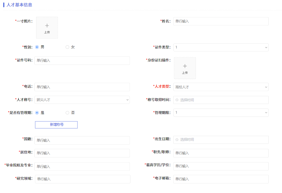The height and width of the screenshot is (193, 282).
Task: Click the plus upload icon for 一寸照片
Action: pos(47,26)
